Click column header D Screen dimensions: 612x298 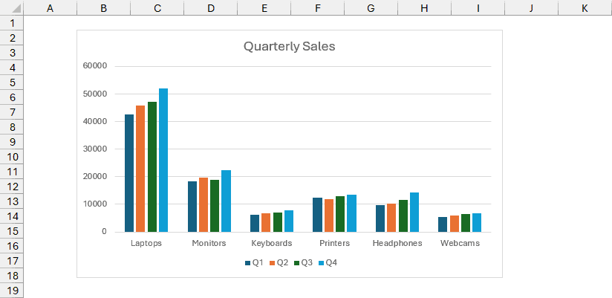coord(210,8)
